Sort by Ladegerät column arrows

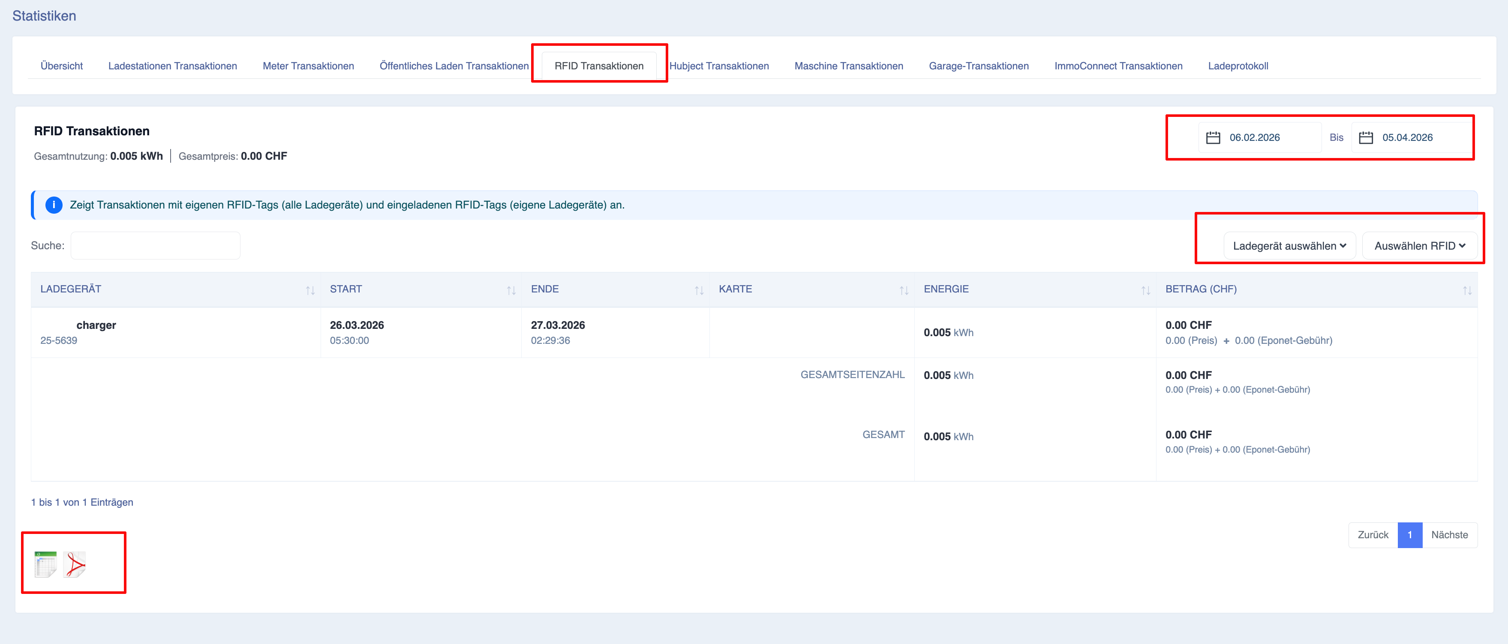(310, 290)
